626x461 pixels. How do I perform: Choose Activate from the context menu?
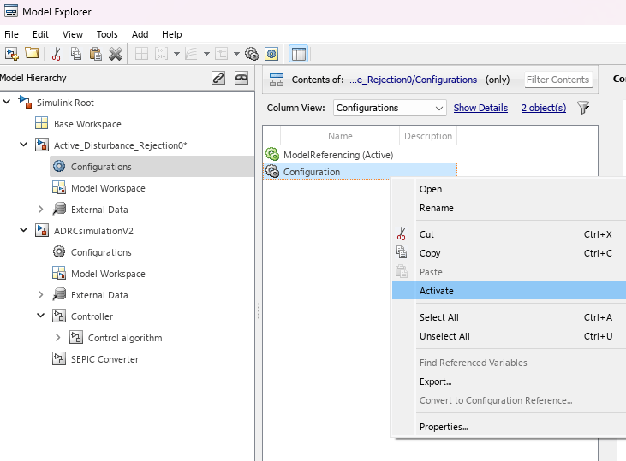coord(437,291)
